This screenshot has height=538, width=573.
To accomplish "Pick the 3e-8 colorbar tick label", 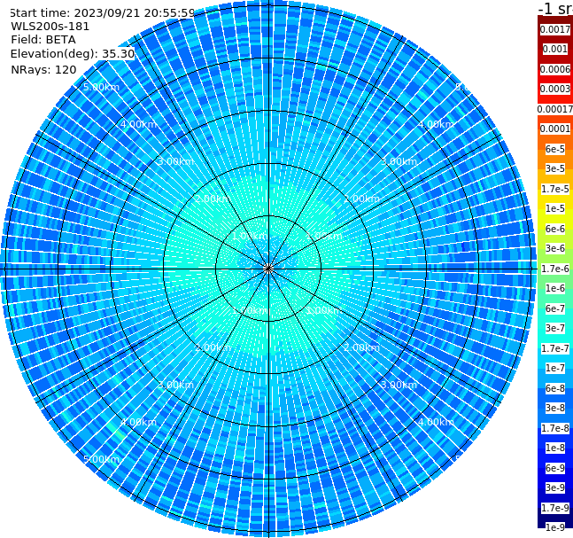I will [x=554, y=408].
